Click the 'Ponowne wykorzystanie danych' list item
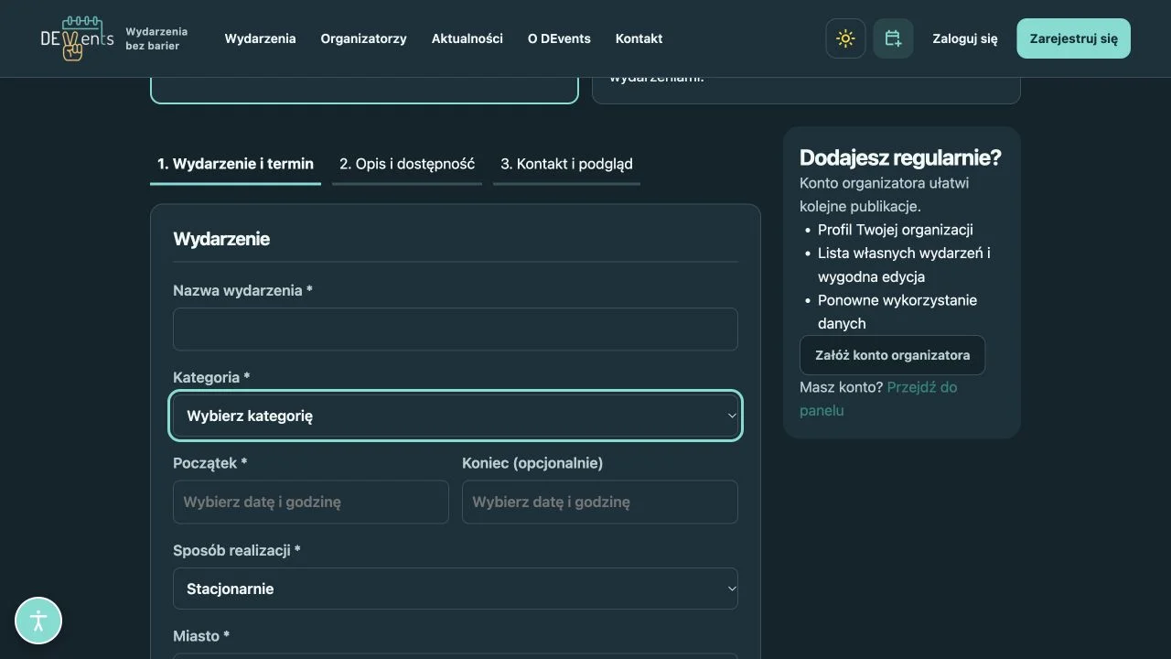 (x=897, y=312)
